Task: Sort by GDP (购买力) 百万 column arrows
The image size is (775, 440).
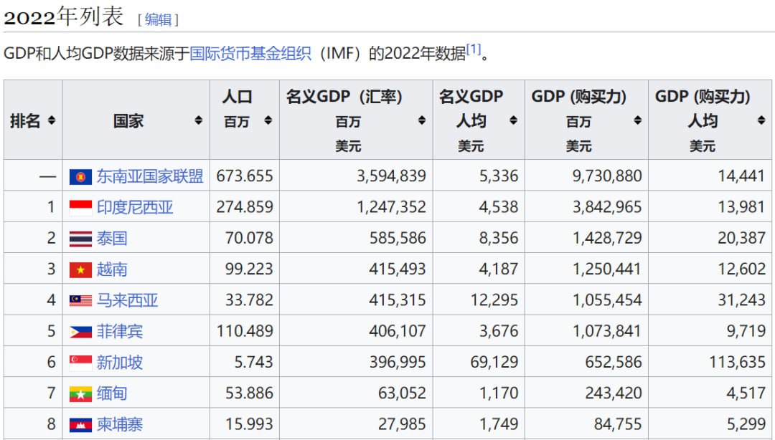Action: (x=637, y=121)
